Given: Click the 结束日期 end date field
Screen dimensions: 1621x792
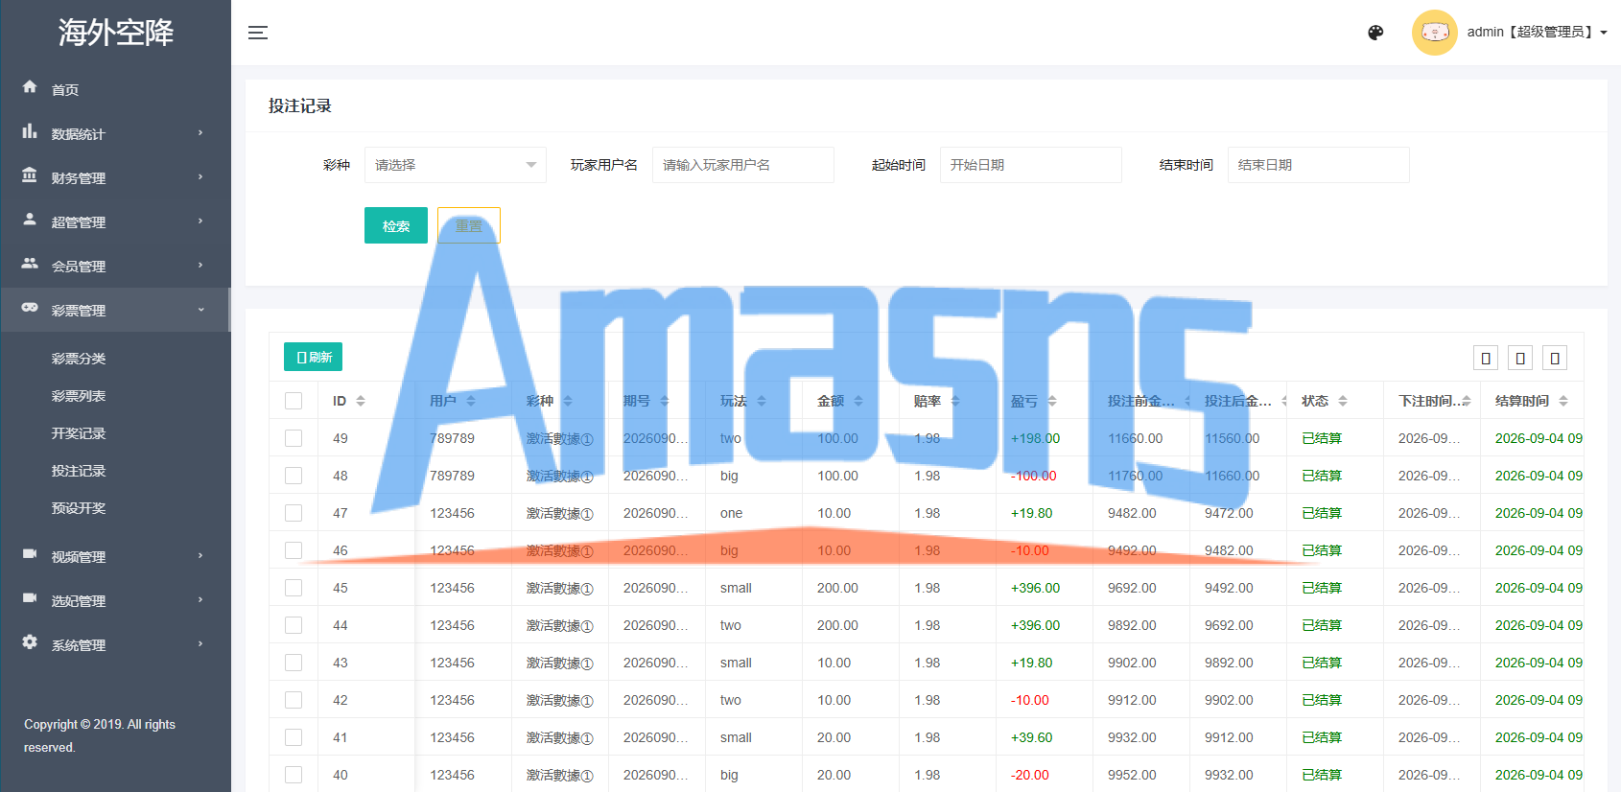Looking at the screenshot, I should [1319, 165].
